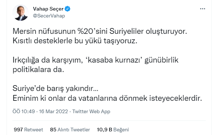
Task: Click the 85 quote count number
Action: (53, 130)
